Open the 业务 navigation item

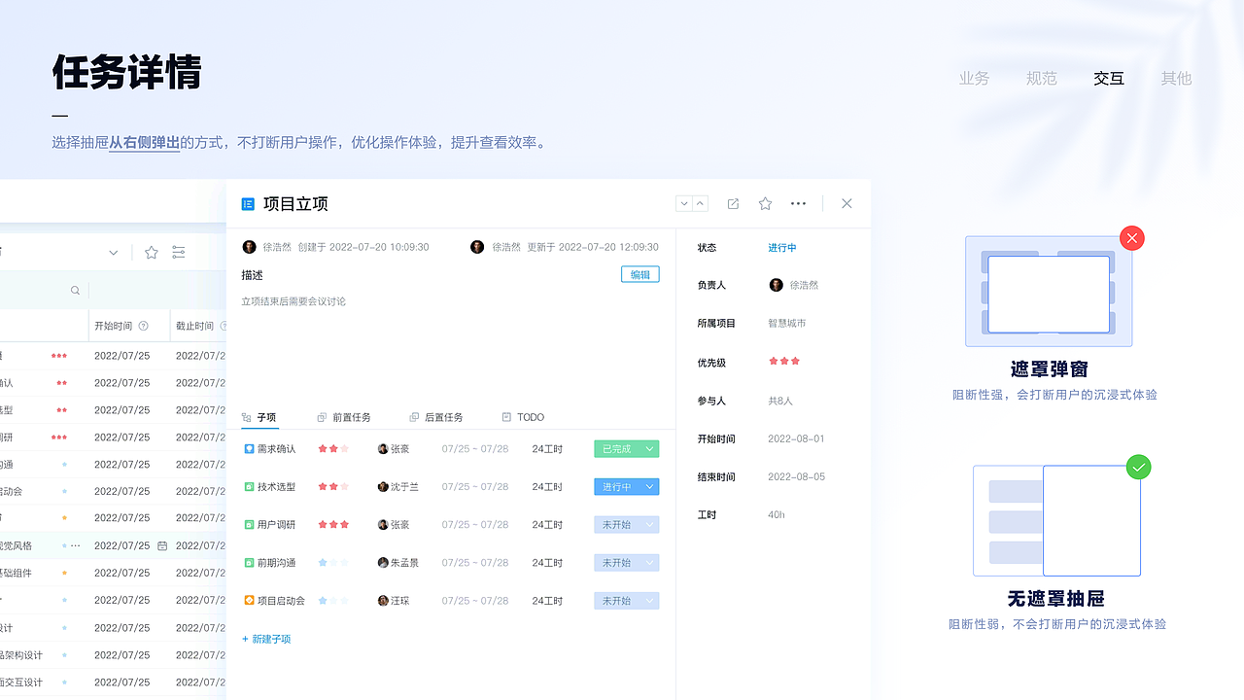tap(974, 79)
